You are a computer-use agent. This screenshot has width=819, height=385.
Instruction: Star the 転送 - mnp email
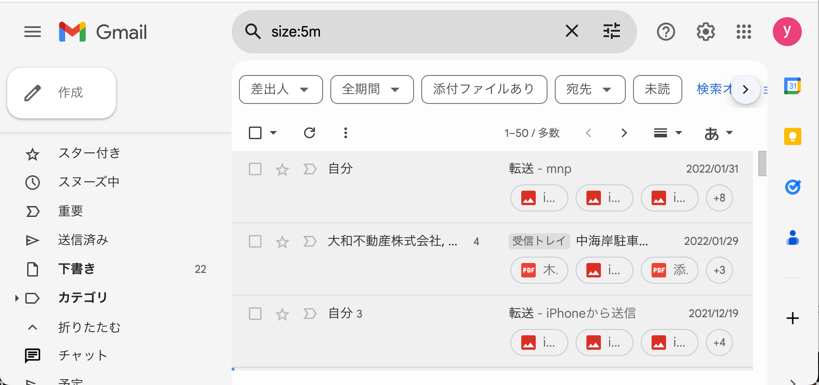click(282, 169)
